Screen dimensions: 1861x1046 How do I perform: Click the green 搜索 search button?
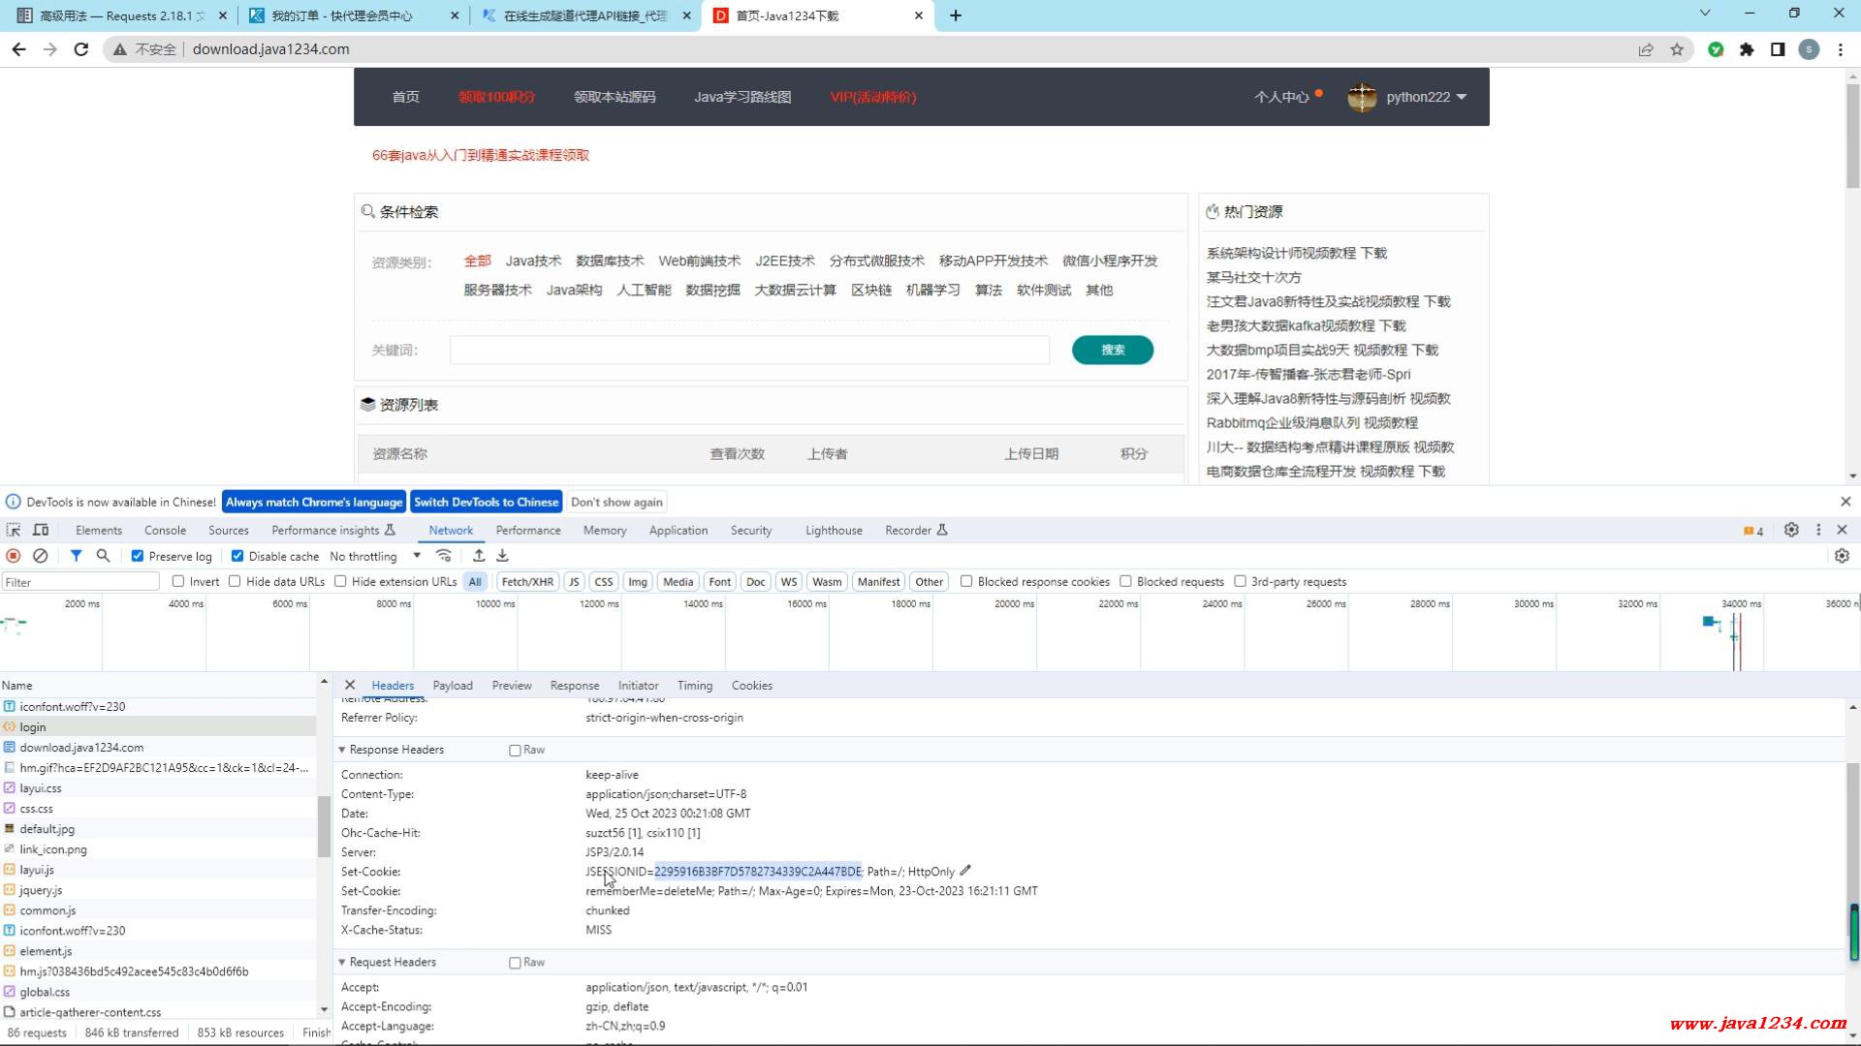(1113, 350)
